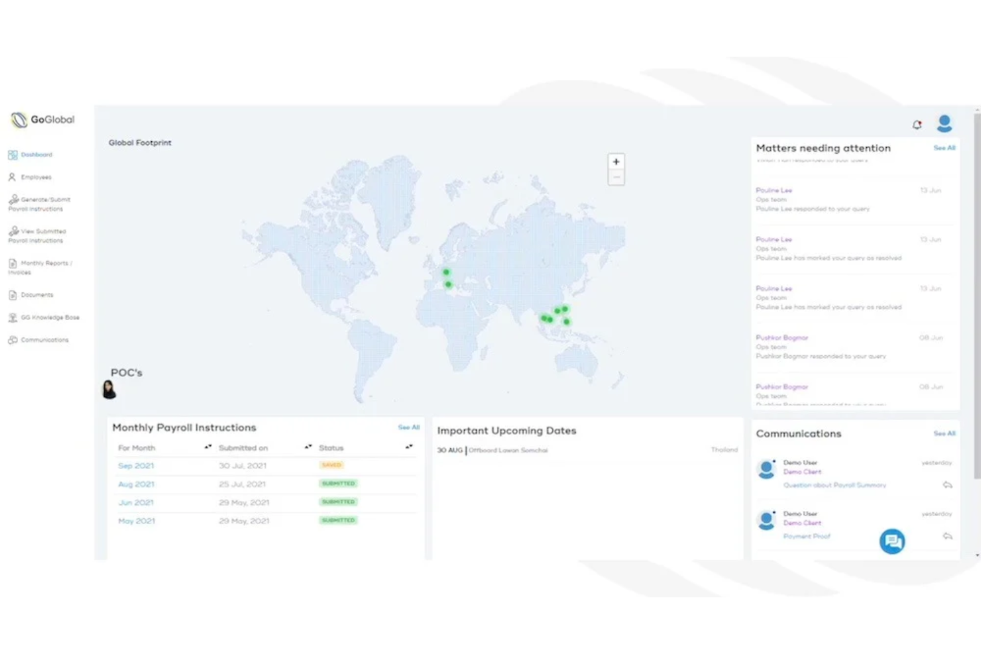Image resolution: width=981 pixels, height=654 pixels.
Task: Open Generate/Submit Payroll Instructions
Action: (x=40, y=203)
